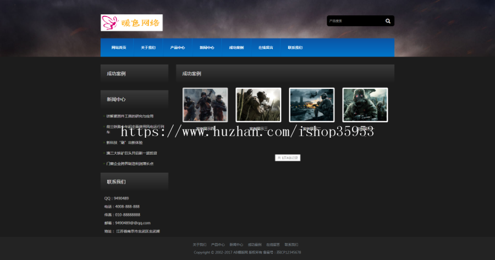Click the pagination box 共 1页4条记录
This screenshot has width=495, height=260.
[x=288, y=157]
